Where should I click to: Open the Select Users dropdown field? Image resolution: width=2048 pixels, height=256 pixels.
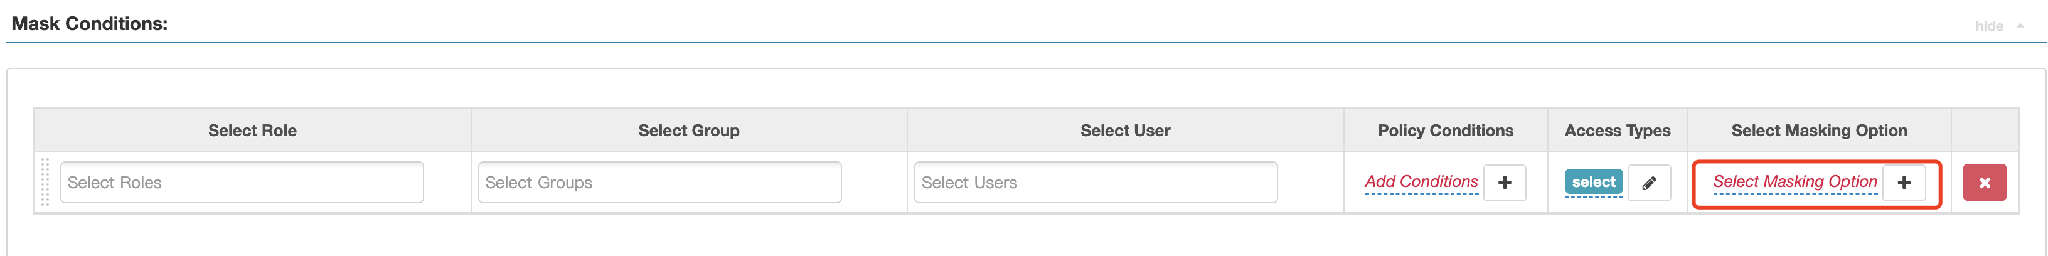pyautogui.click(x=1096, y=183)
